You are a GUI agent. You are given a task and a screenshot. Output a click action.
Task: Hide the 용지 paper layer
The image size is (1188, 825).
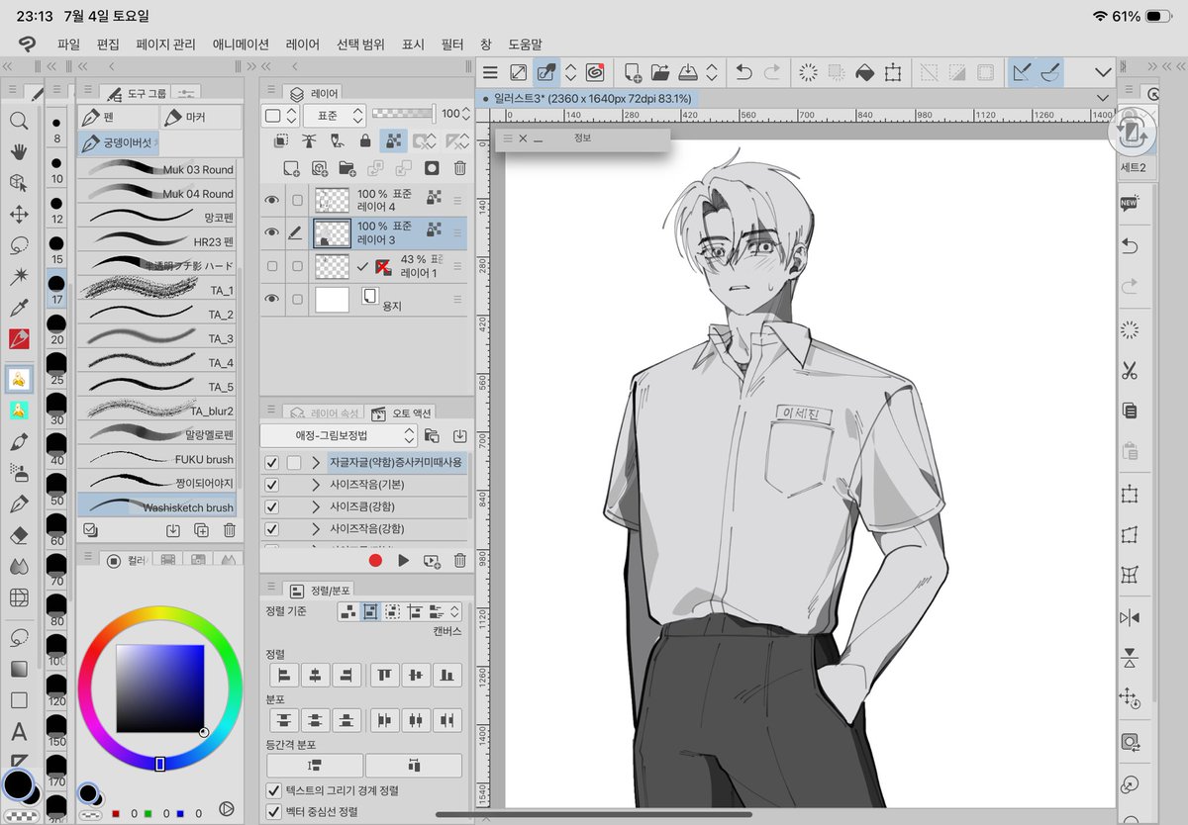click(271, 300)
